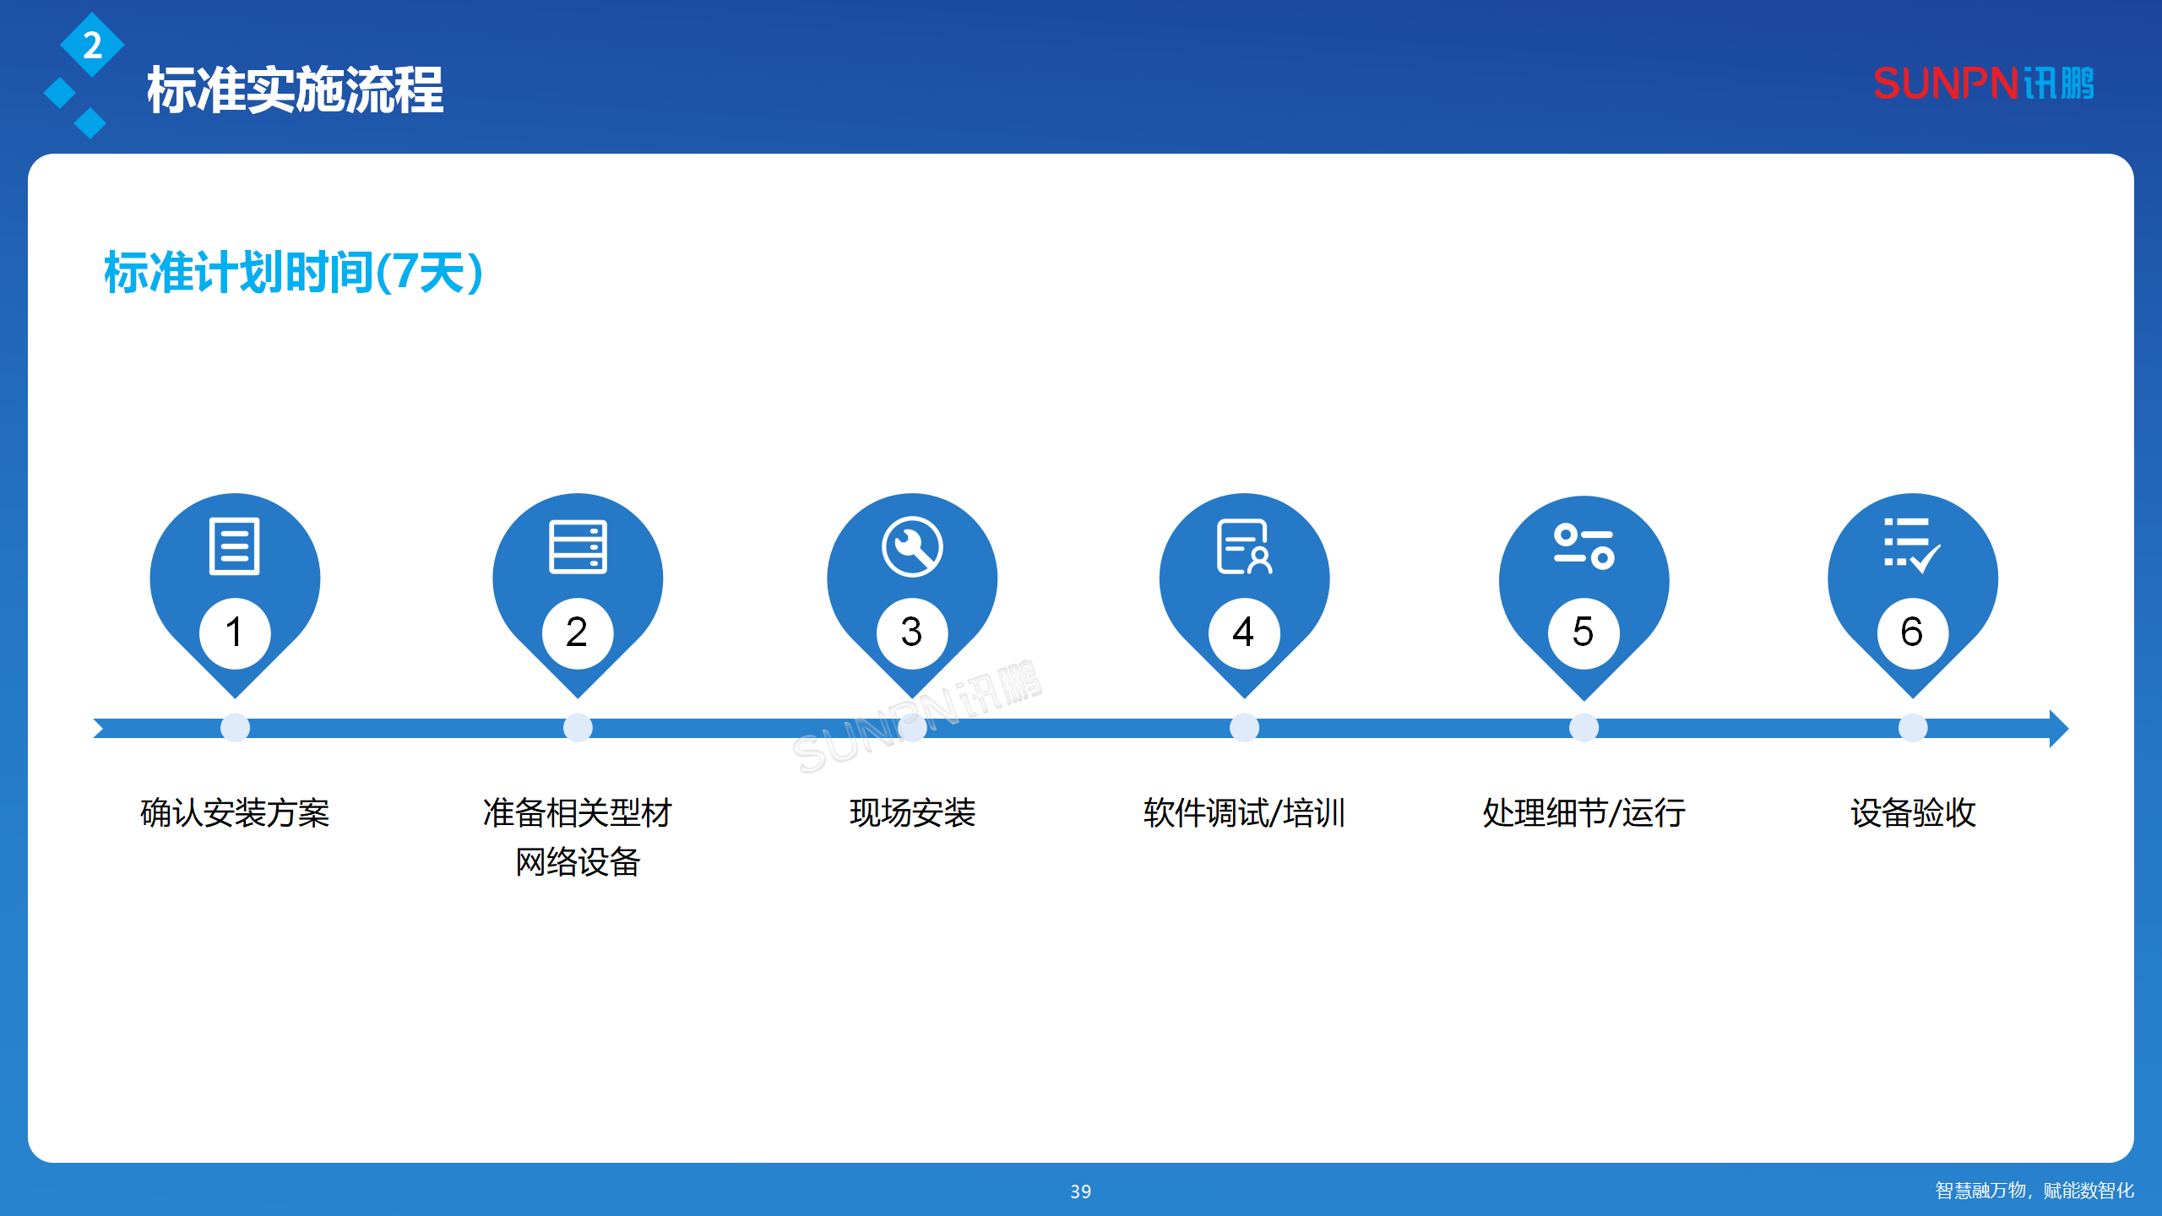The height and width of the screenshot is (1216, 2162).
Task: Click the 确认安装方案 label
Action: point(236,813)
